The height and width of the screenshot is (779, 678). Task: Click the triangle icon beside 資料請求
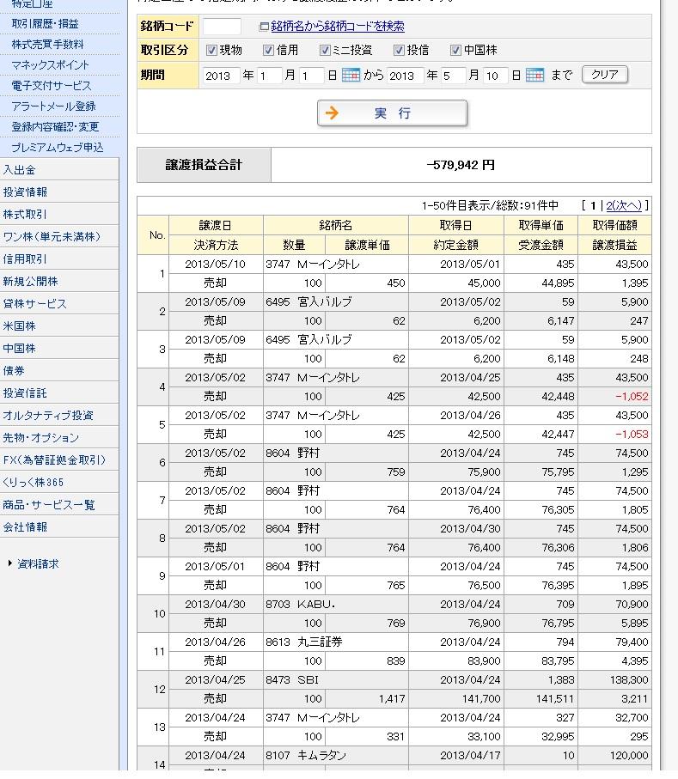tap(10, 563)
